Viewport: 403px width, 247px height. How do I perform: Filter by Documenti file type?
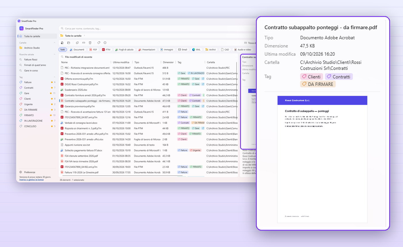tap(77, 49)
